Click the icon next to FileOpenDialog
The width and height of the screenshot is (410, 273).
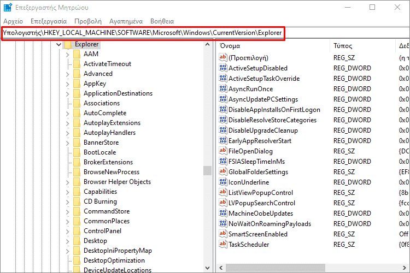tap(223, 151)
